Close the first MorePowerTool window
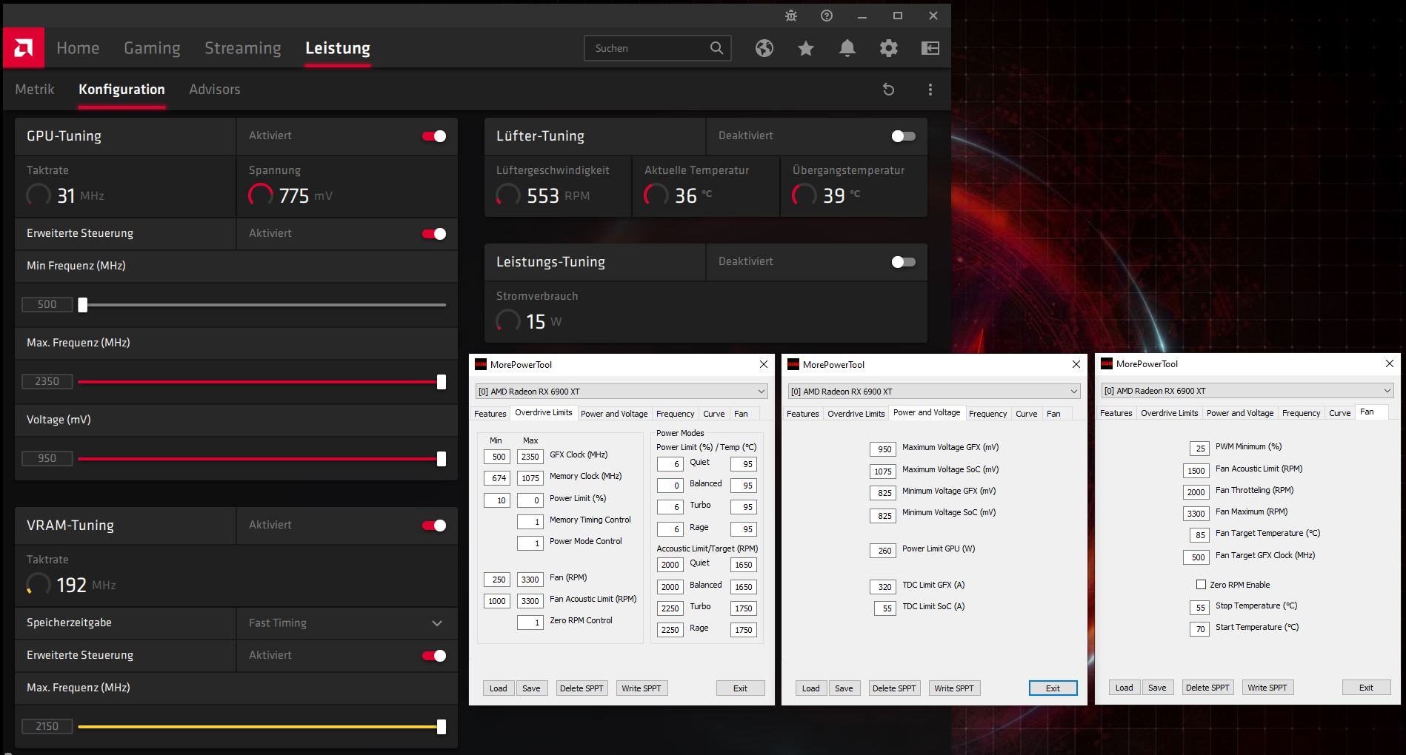Image resolution: width=1406 pixels, height=755 pixels. point(764,364)
